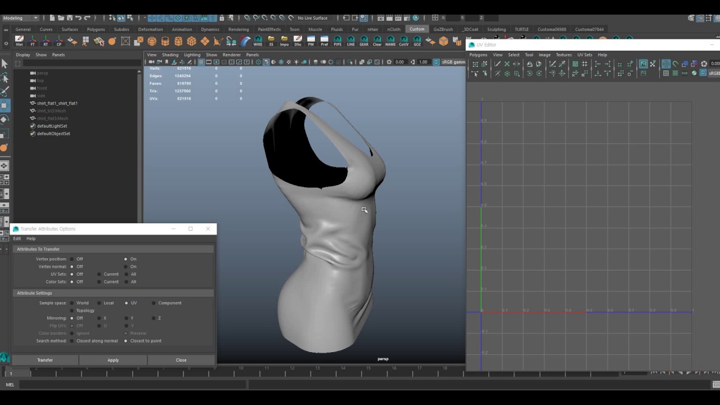
Task: Select World sample space option
Action: pos(72,303)
